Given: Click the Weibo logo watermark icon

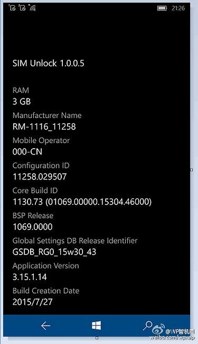Looking at the screenshot, I should [158, 329].
